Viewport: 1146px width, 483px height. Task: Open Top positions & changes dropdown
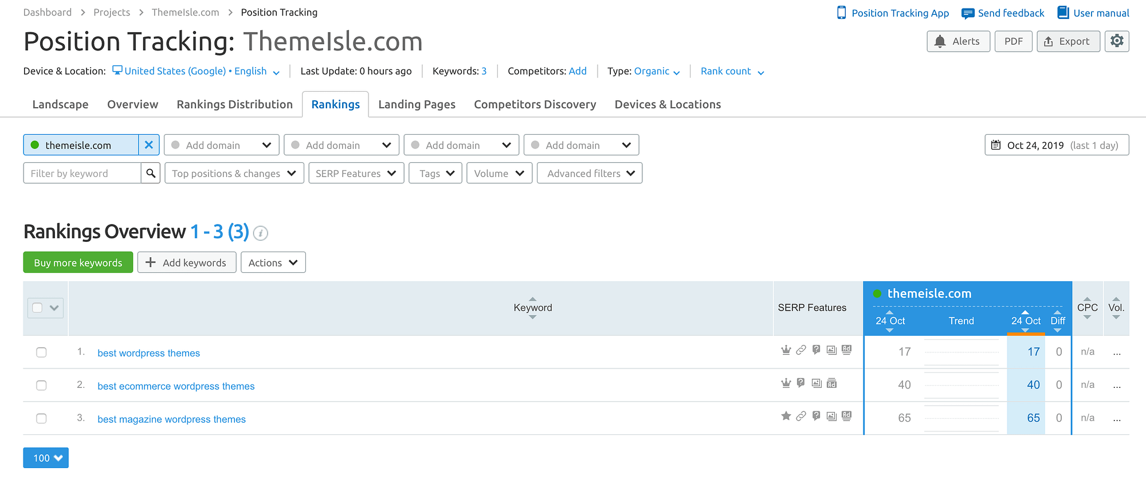(234, 173)
